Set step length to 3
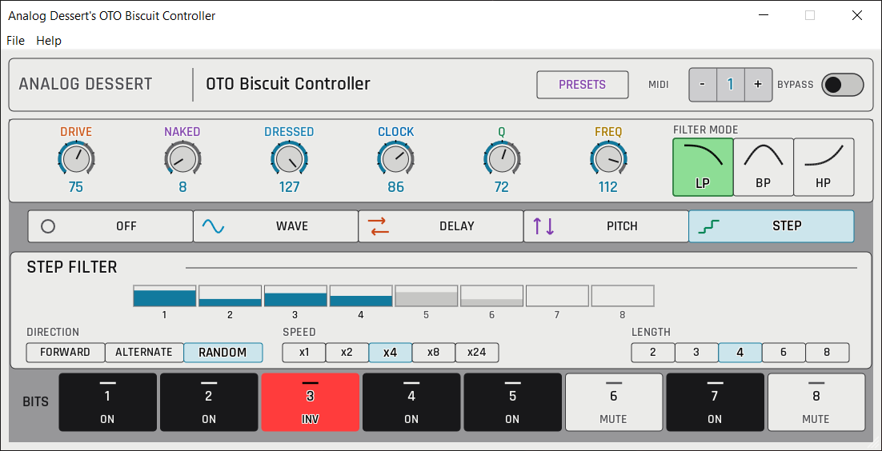 (696, 353)
